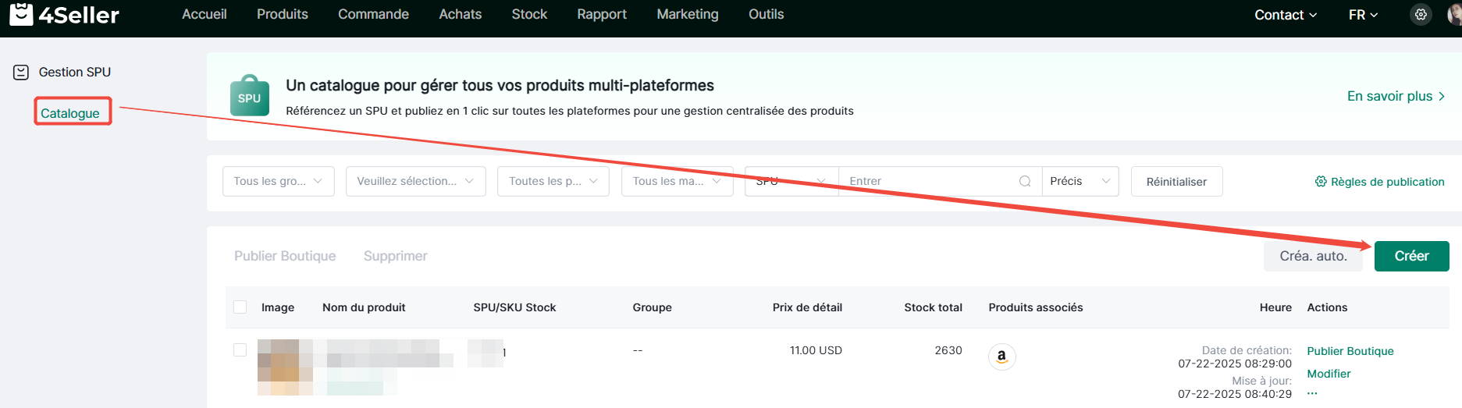
Task: Open settings via the gear icon
Action: 1421,15
